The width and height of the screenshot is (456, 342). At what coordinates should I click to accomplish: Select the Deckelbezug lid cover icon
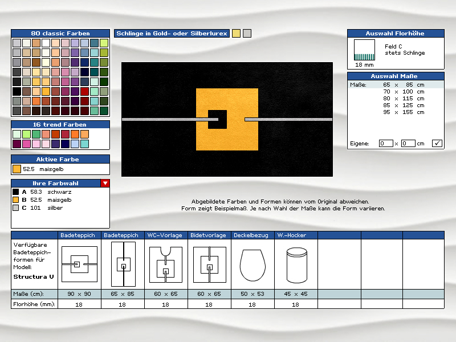coord(253,265)
